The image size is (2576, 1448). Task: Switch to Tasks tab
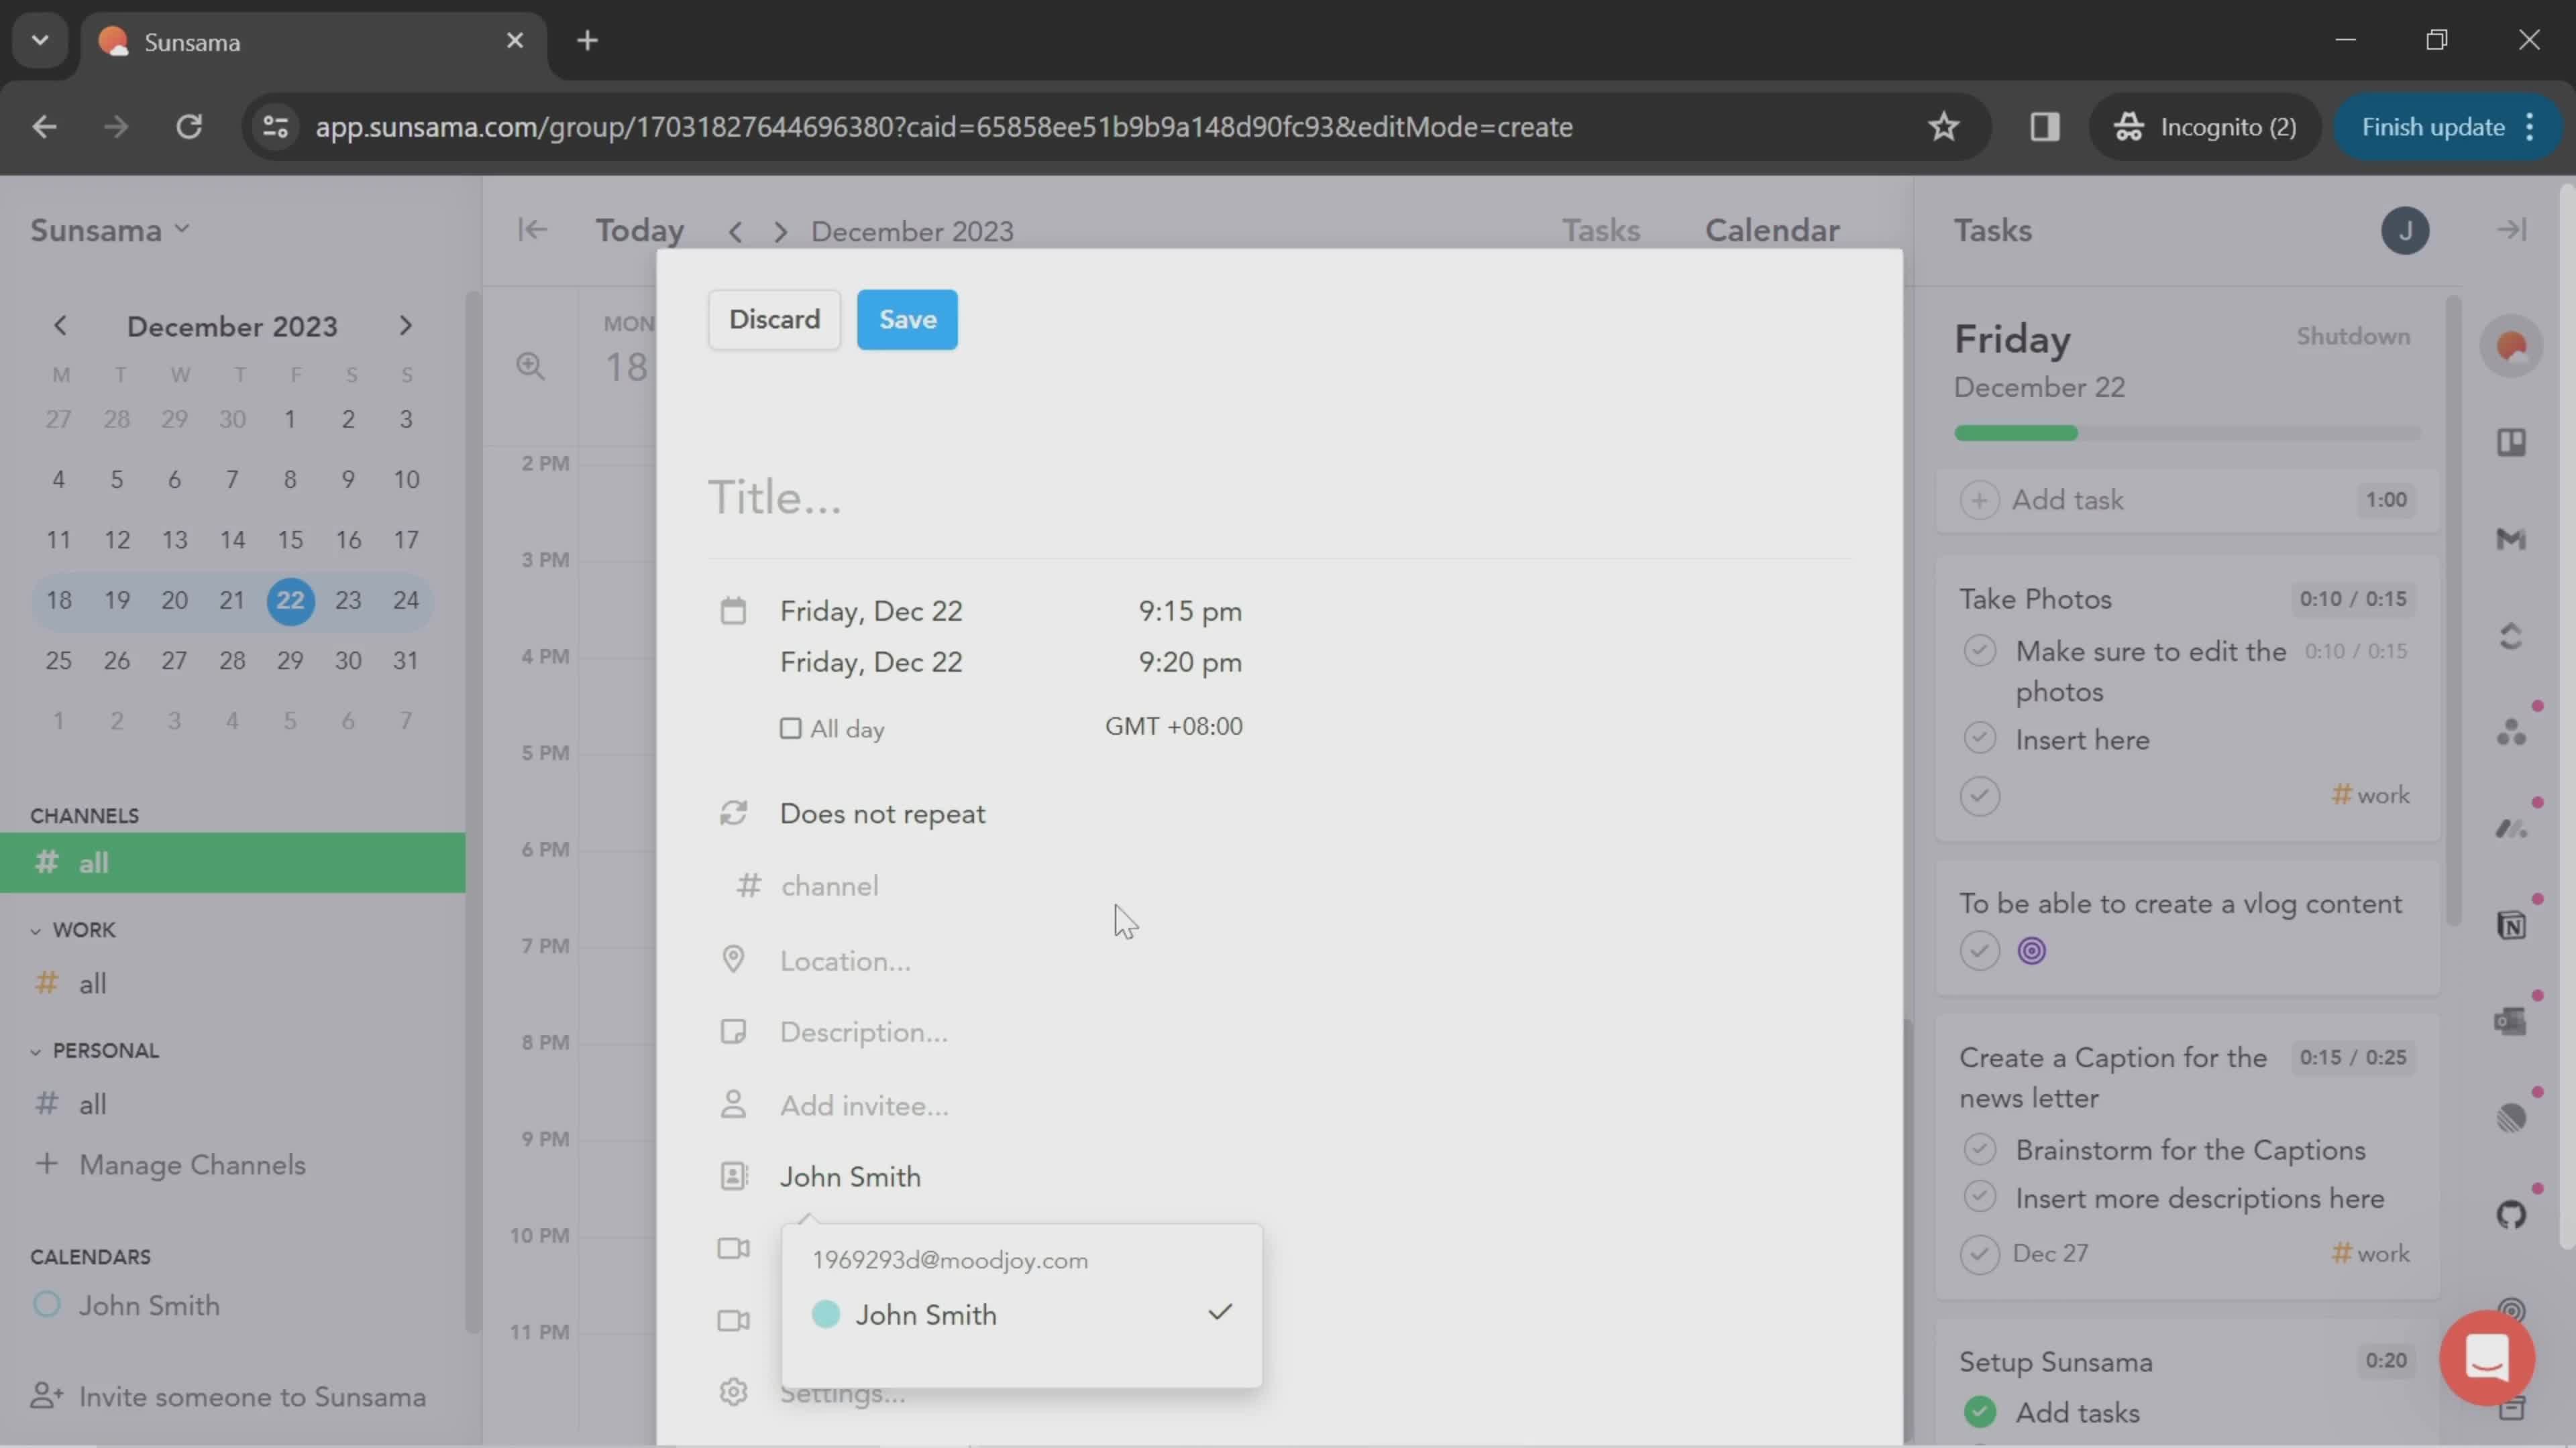pos(1601,230)
